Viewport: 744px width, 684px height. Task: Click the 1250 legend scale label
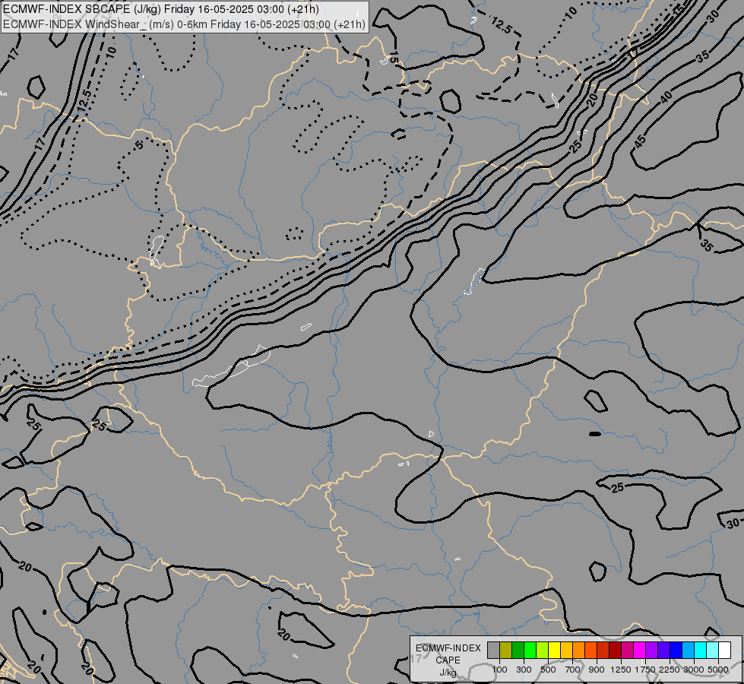(621, 670)
